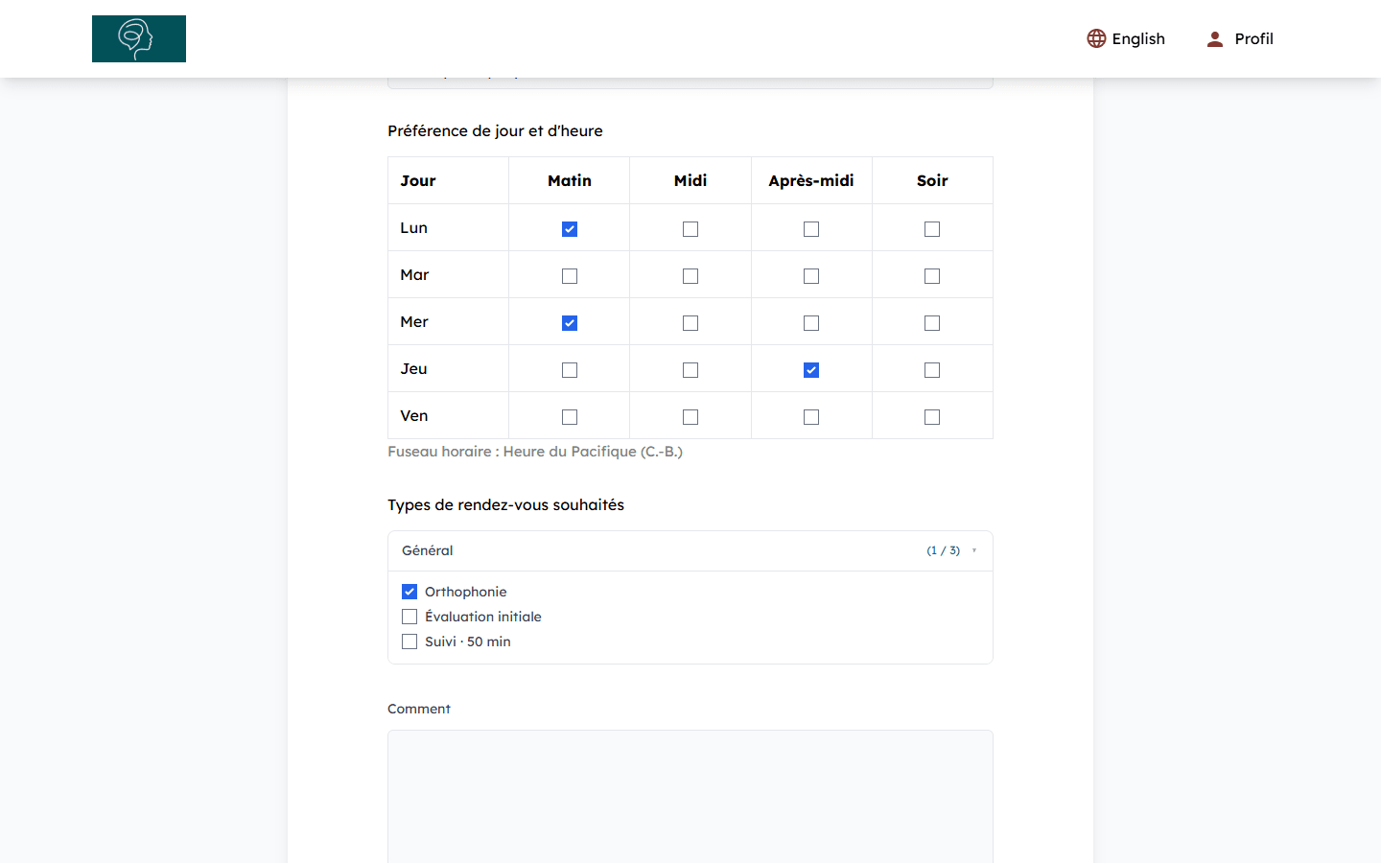Uncheck the Orthophonie option
The width and height of the screenshot is (1381, 863).
pyautogui.click(x=410, y=592)
